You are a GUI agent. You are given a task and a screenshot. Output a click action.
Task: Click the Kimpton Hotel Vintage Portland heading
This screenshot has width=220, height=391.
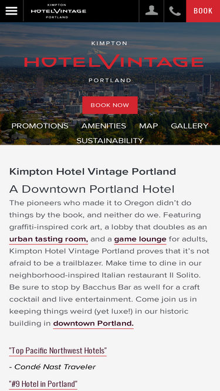pos(93,172)
